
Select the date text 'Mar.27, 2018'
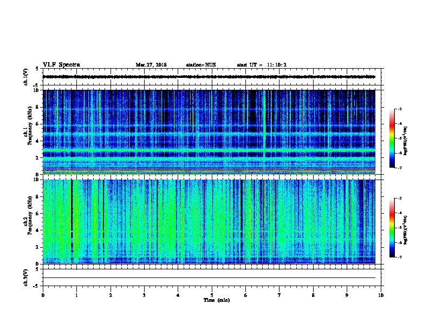click(151, 65)
